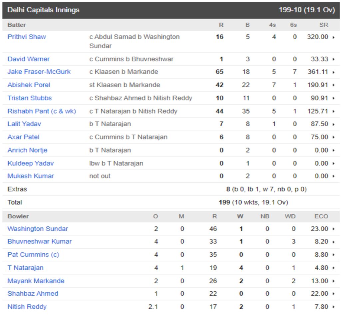Image resolution: width=341 pixels, height=316 pixels.
Task: Click strike rate value 320.00
Action: pyautogui.click(x=317, y=37)
